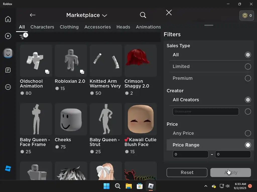Screen dimensions: 257x192
Task: Open Windows taskbar search
Action: pos(117,186)
